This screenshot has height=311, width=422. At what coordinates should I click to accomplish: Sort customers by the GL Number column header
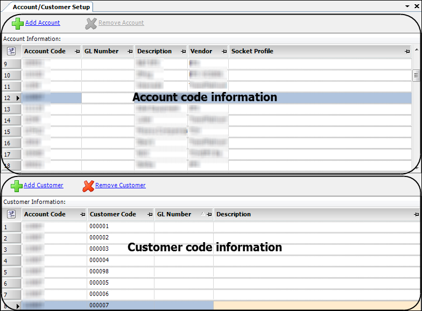pos(174,214)
